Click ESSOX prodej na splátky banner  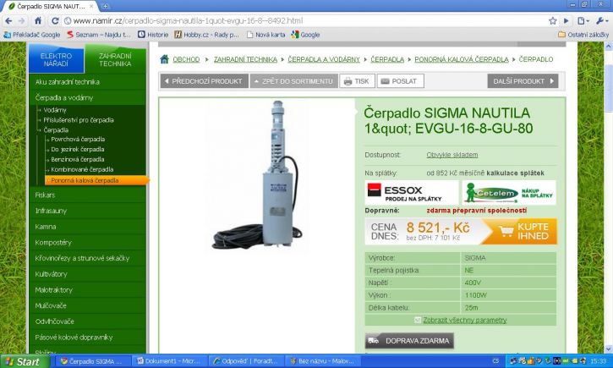coord(412,192)
